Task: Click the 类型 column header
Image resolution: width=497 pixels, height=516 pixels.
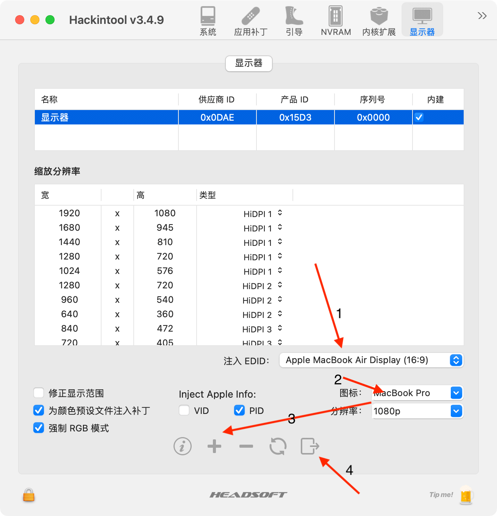Action: click(x=245, y=195)
